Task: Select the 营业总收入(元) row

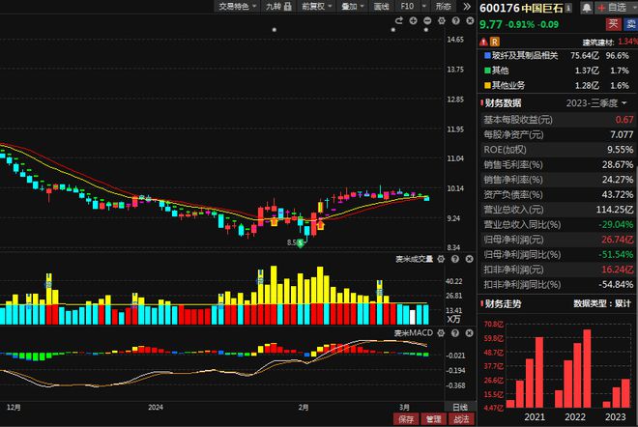Action: point(557,210)
